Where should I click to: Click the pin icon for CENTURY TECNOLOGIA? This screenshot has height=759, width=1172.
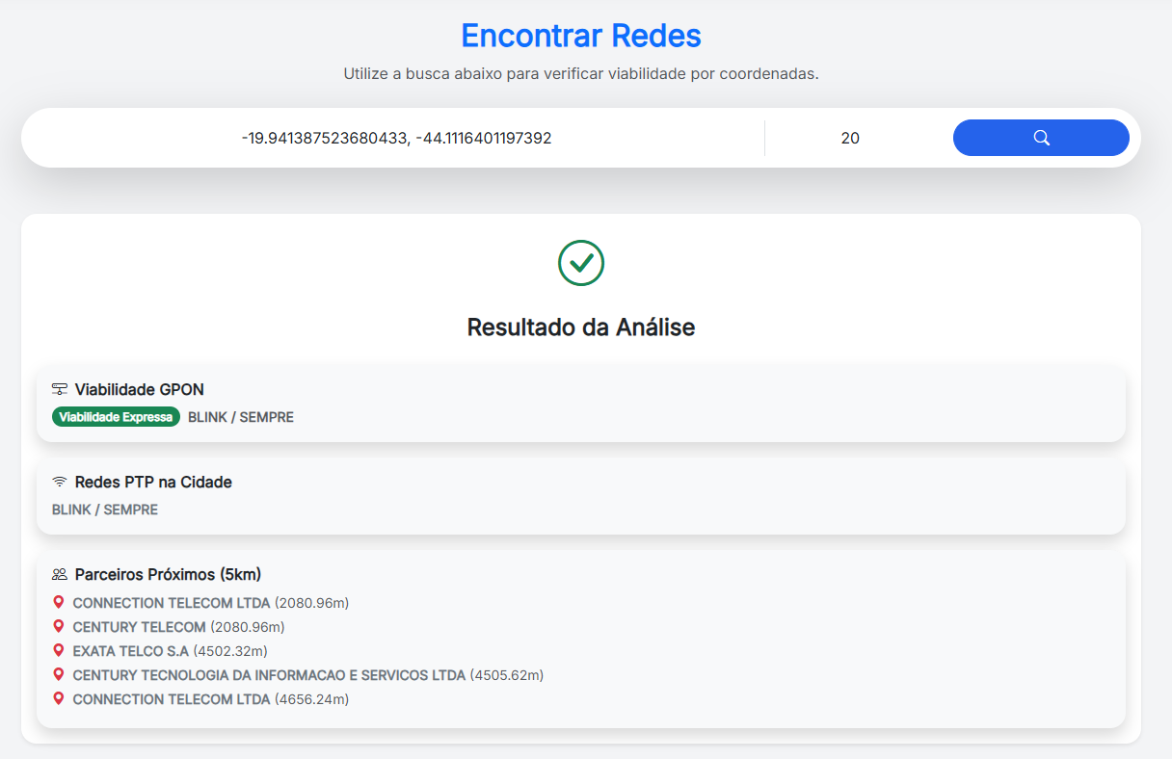[x=59, y=675]
